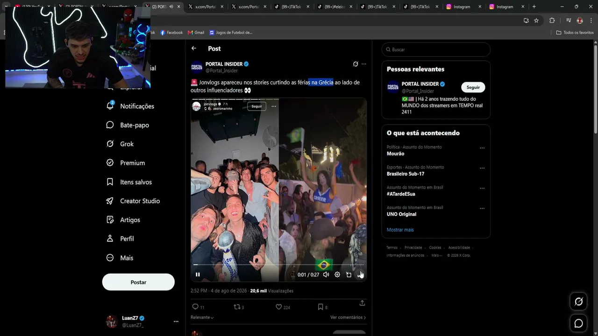Screen dimensions: 598x336
Task: Open more options for #ATardeÉSua trend
Action: tap(482, 189)
